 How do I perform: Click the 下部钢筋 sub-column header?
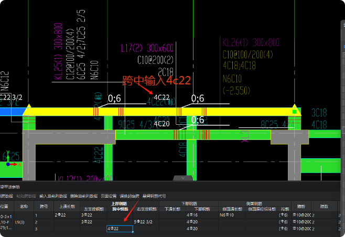[202, 209]
